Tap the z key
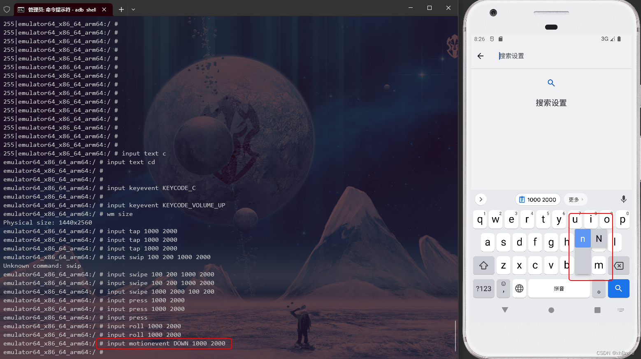The width and height of the screenshot is (641, 359). pyautogui.click(x=504, y=266)
